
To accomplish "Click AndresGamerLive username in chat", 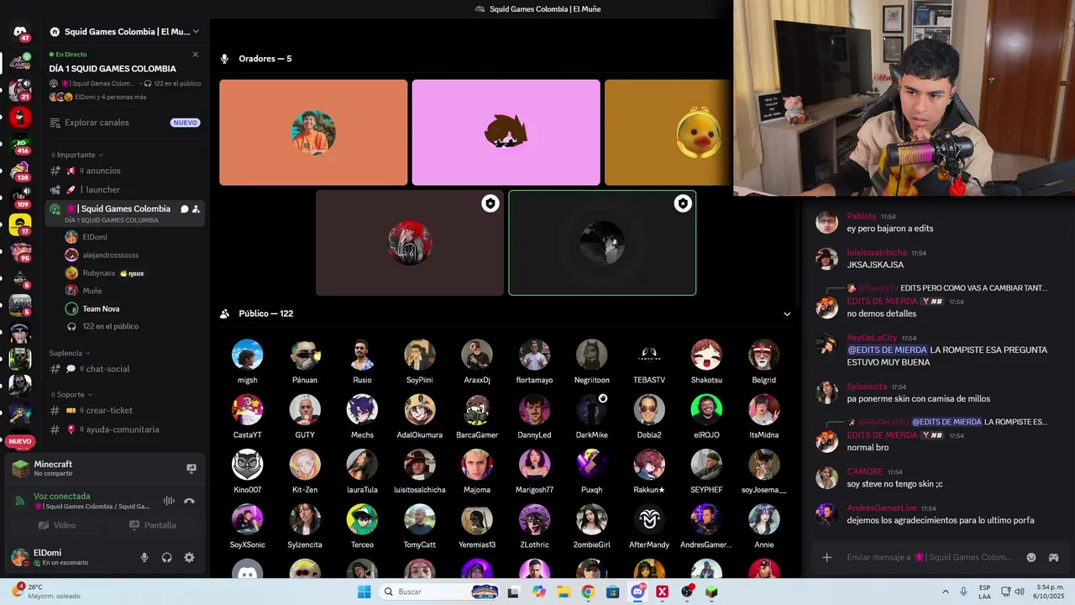I will pos(882,508).
